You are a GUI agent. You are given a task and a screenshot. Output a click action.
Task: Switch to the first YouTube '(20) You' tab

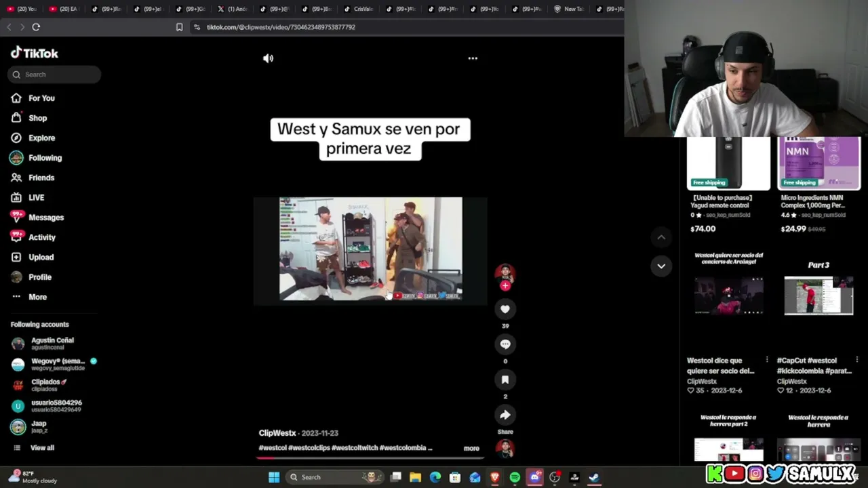[22, 9]
